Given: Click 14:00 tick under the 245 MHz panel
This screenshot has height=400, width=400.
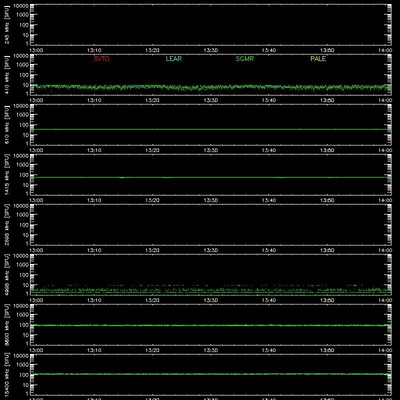Looking at the screenshot, I should coord(385,50).
